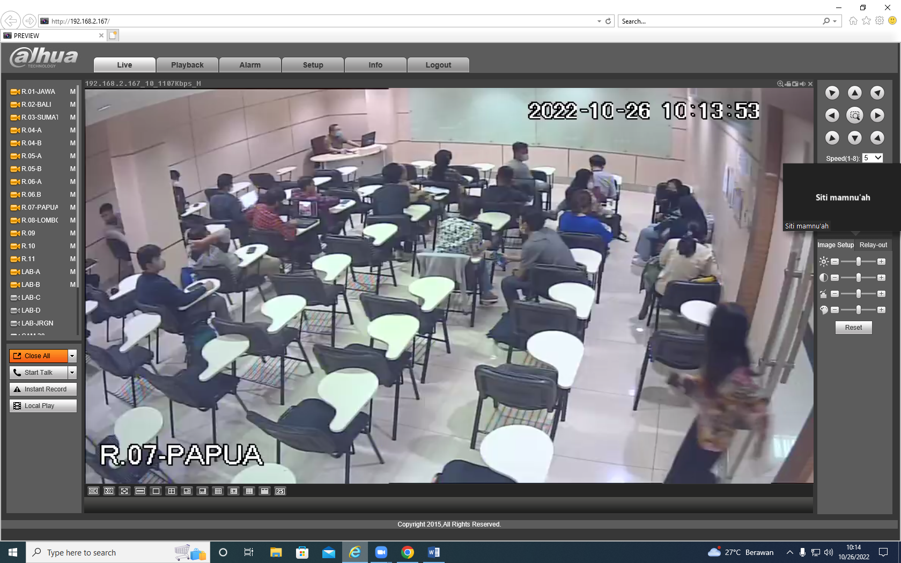The image size is (901, 563).
Task: Click the Close All button
Action: click(x=39, y=356)
